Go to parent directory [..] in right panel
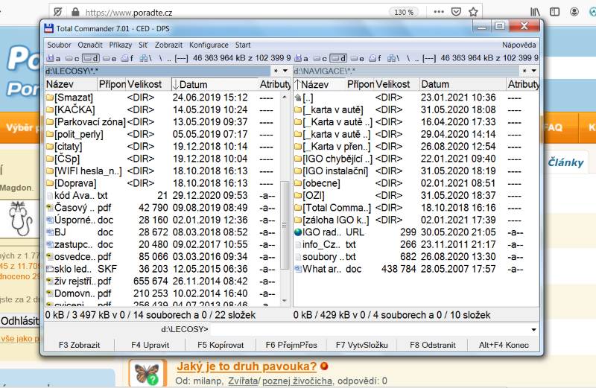Screen dimensions: 596x388 [304, 98]
